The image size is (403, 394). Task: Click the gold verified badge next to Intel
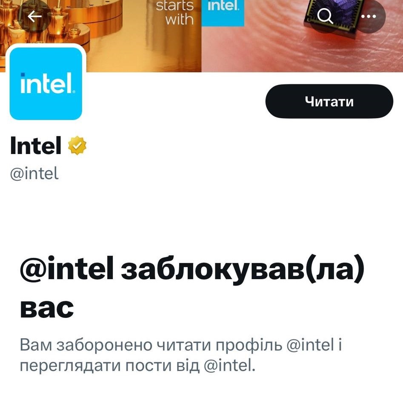coord(77,146)
